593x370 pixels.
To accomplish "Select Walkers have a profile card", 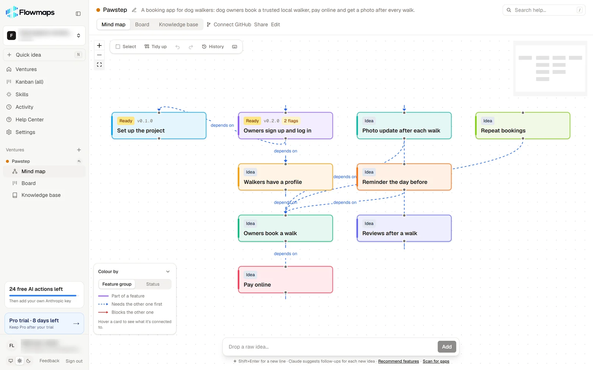I will tap(285, 177).
